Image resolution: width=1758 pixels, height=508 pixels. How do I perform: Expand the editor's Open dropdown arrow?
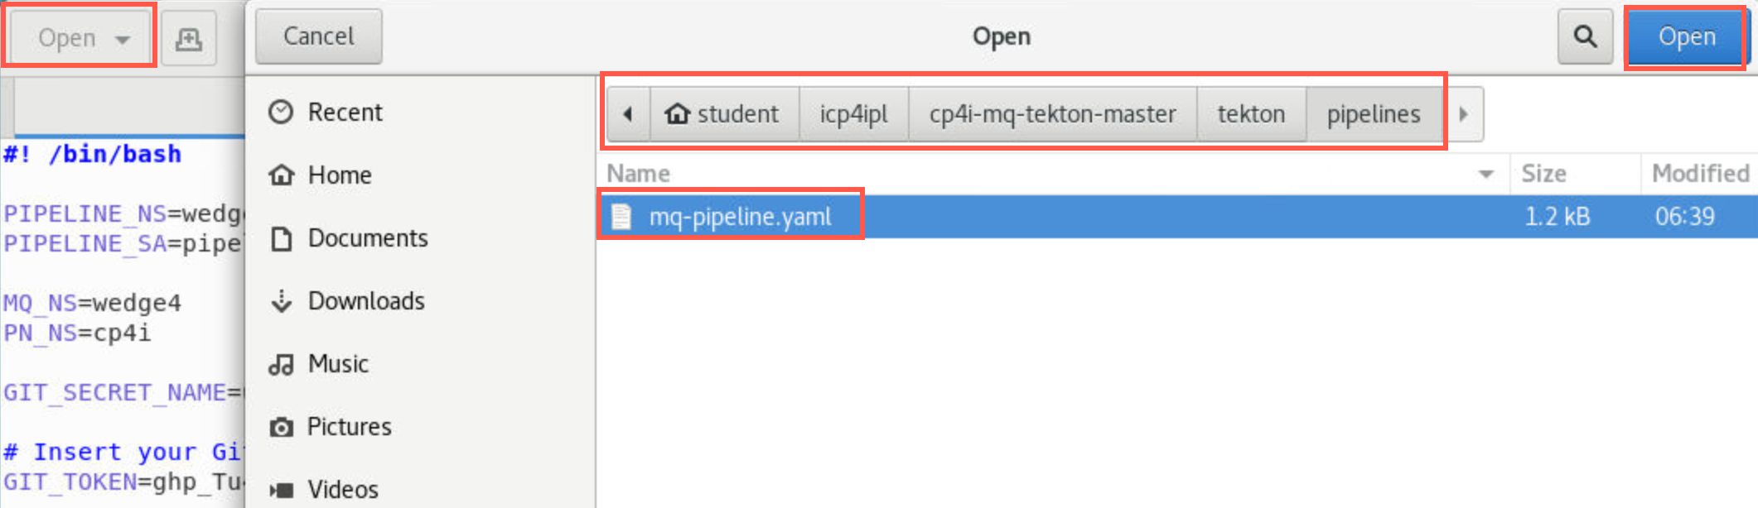click(x=123, y=39)
